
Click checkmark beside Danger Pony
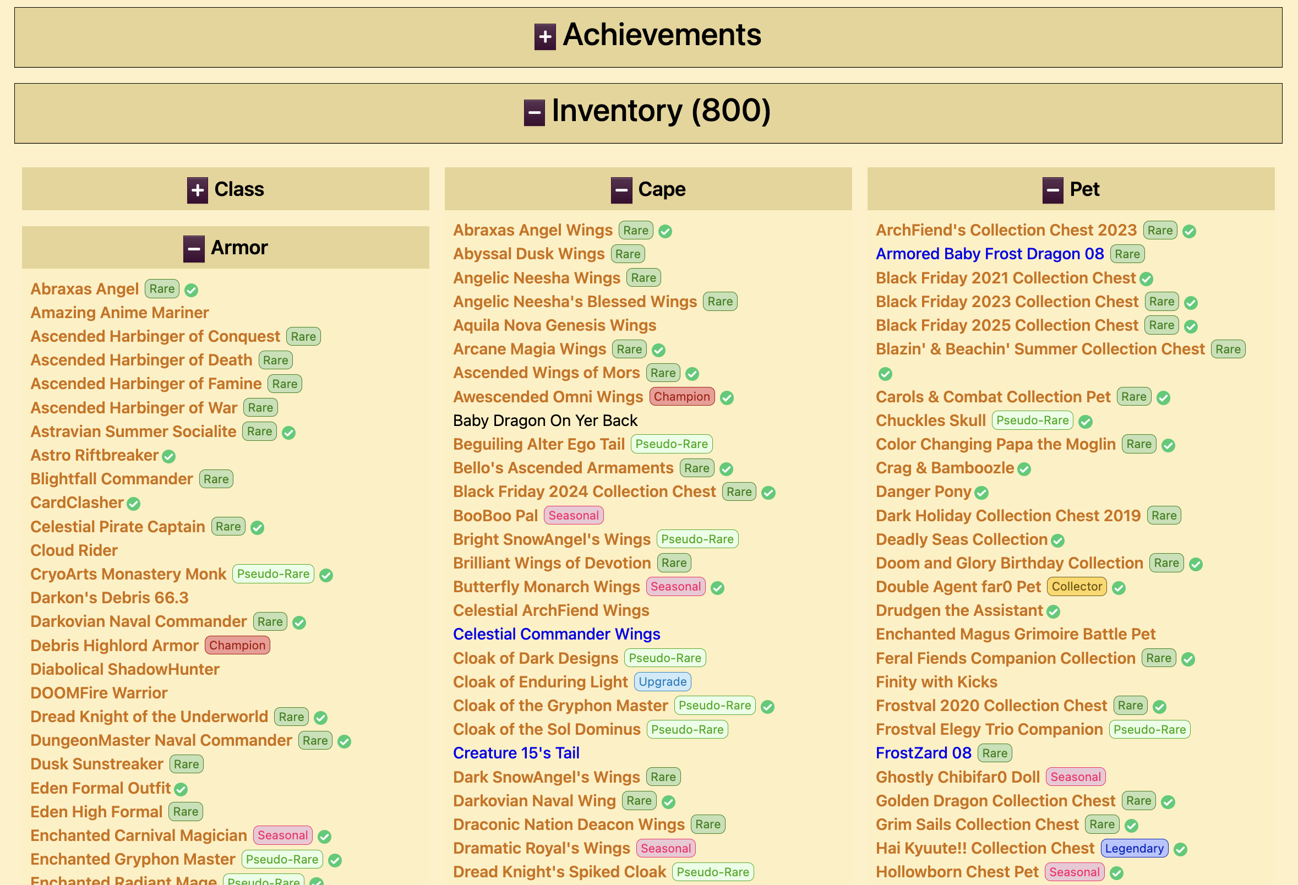pyautogui.click(x=982, y=493)
